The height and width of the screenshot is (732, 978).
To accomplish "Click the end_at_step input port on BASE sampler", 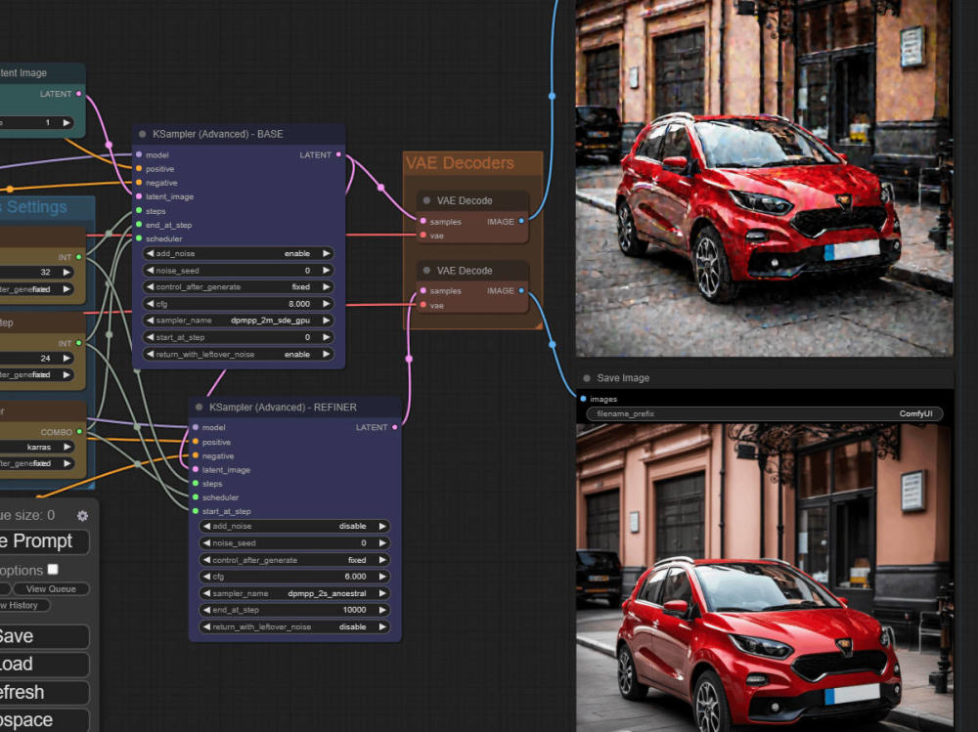I will 139,225.
